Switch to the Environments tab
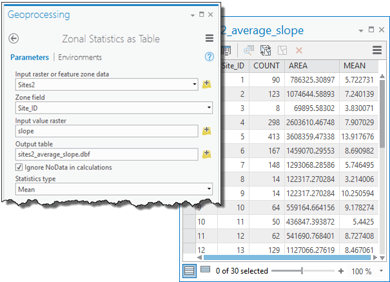Screen dimensions: 390x282 tap(80, 57)
